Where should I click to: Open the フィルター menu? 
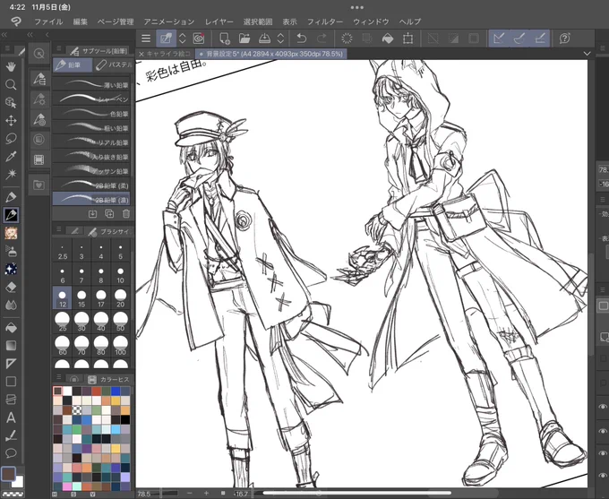click(325, 22)
